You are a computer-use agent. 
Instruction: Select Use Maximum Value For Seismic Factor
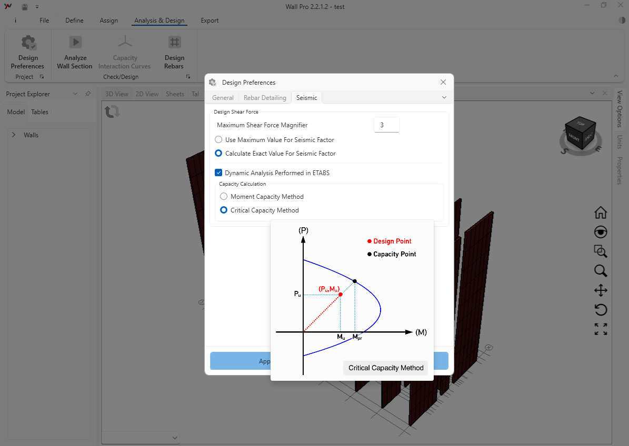218,140
